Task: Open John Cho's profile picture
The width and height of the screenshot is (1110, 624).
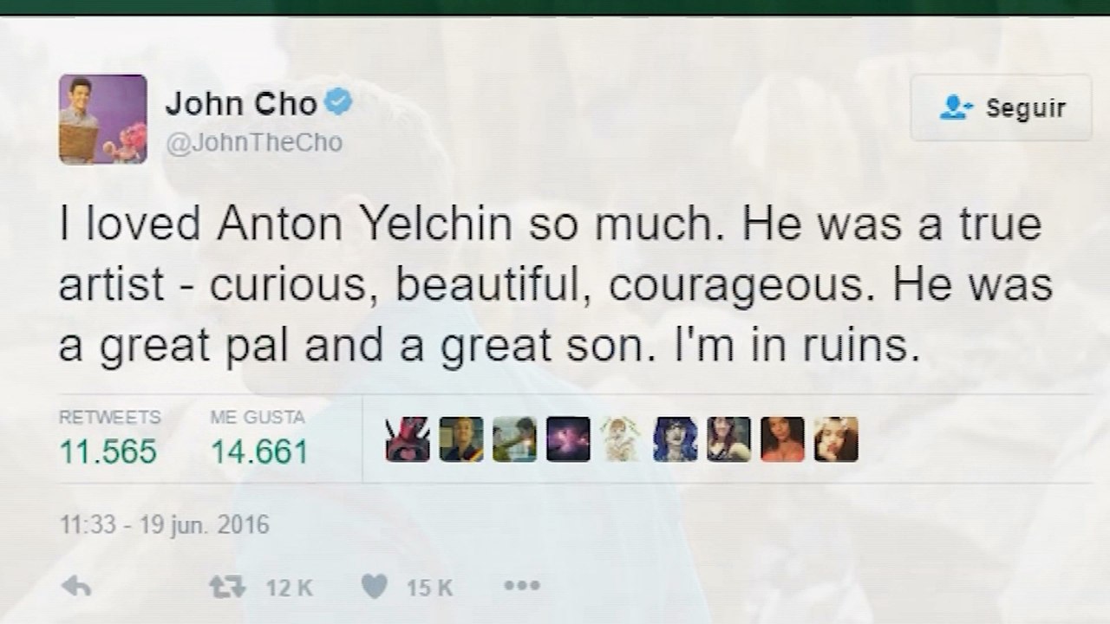Action: 102,119
